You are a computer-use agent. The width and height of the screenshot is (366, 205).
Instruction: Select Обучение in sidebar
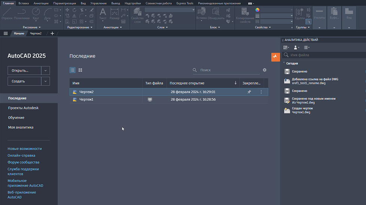click(16, 118)
